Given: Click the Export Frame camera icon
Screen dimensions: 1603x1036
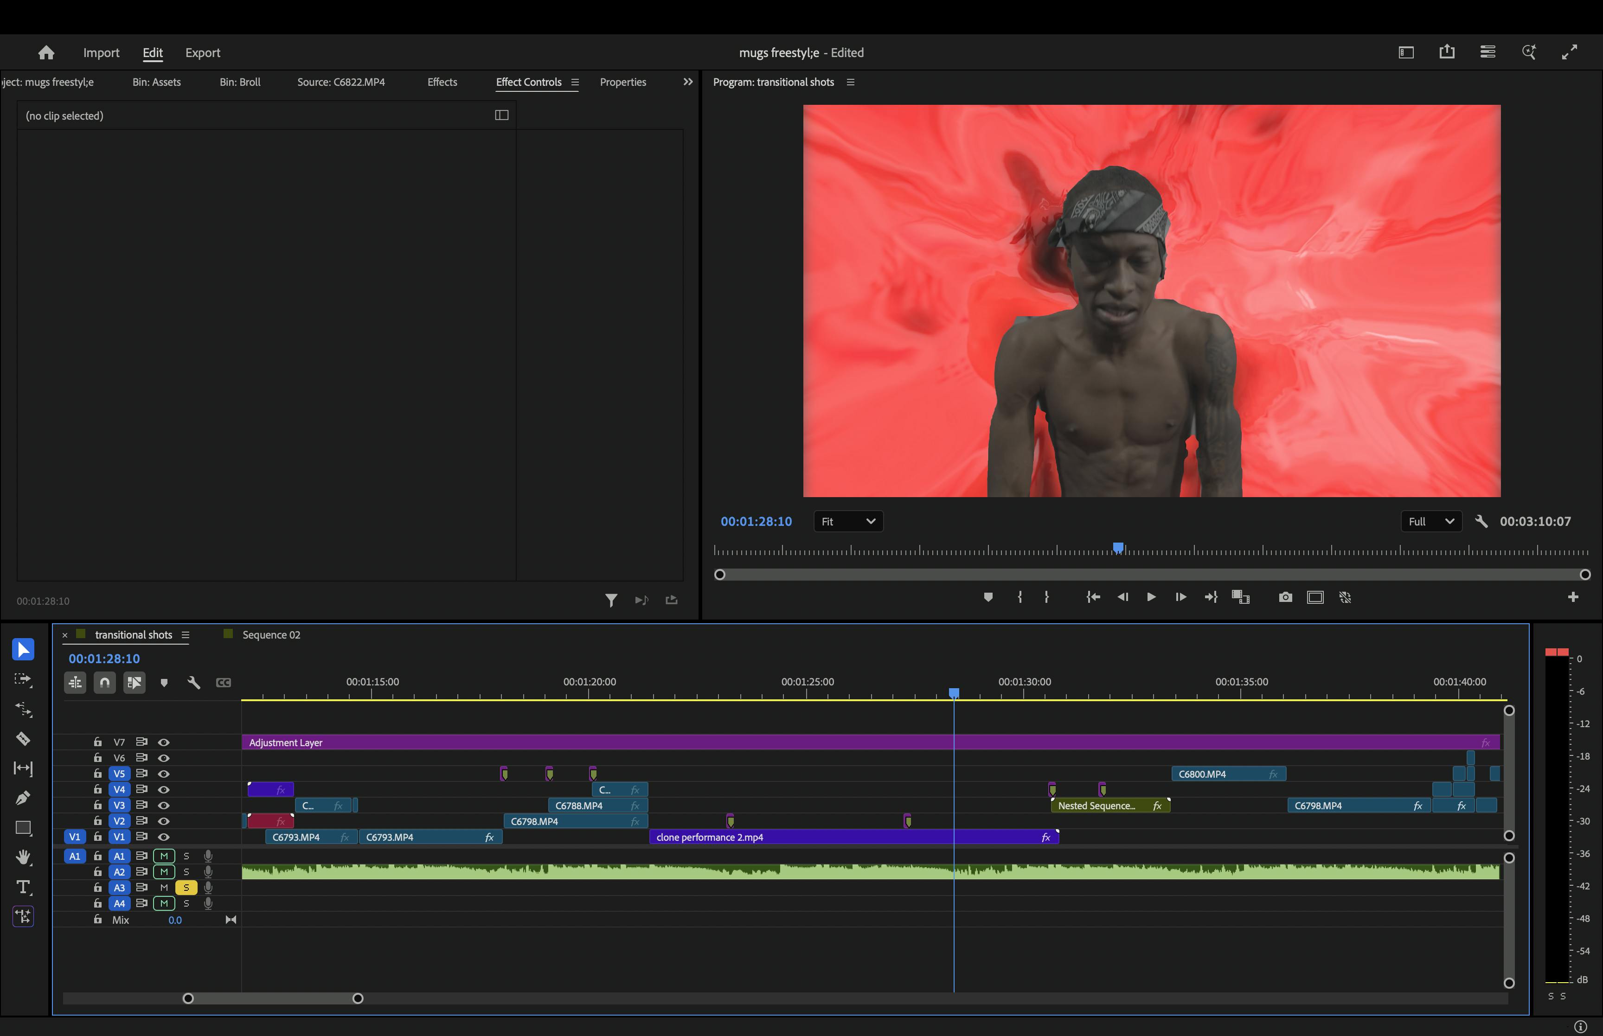Looking at the screenshot, I should (1285, 597).
